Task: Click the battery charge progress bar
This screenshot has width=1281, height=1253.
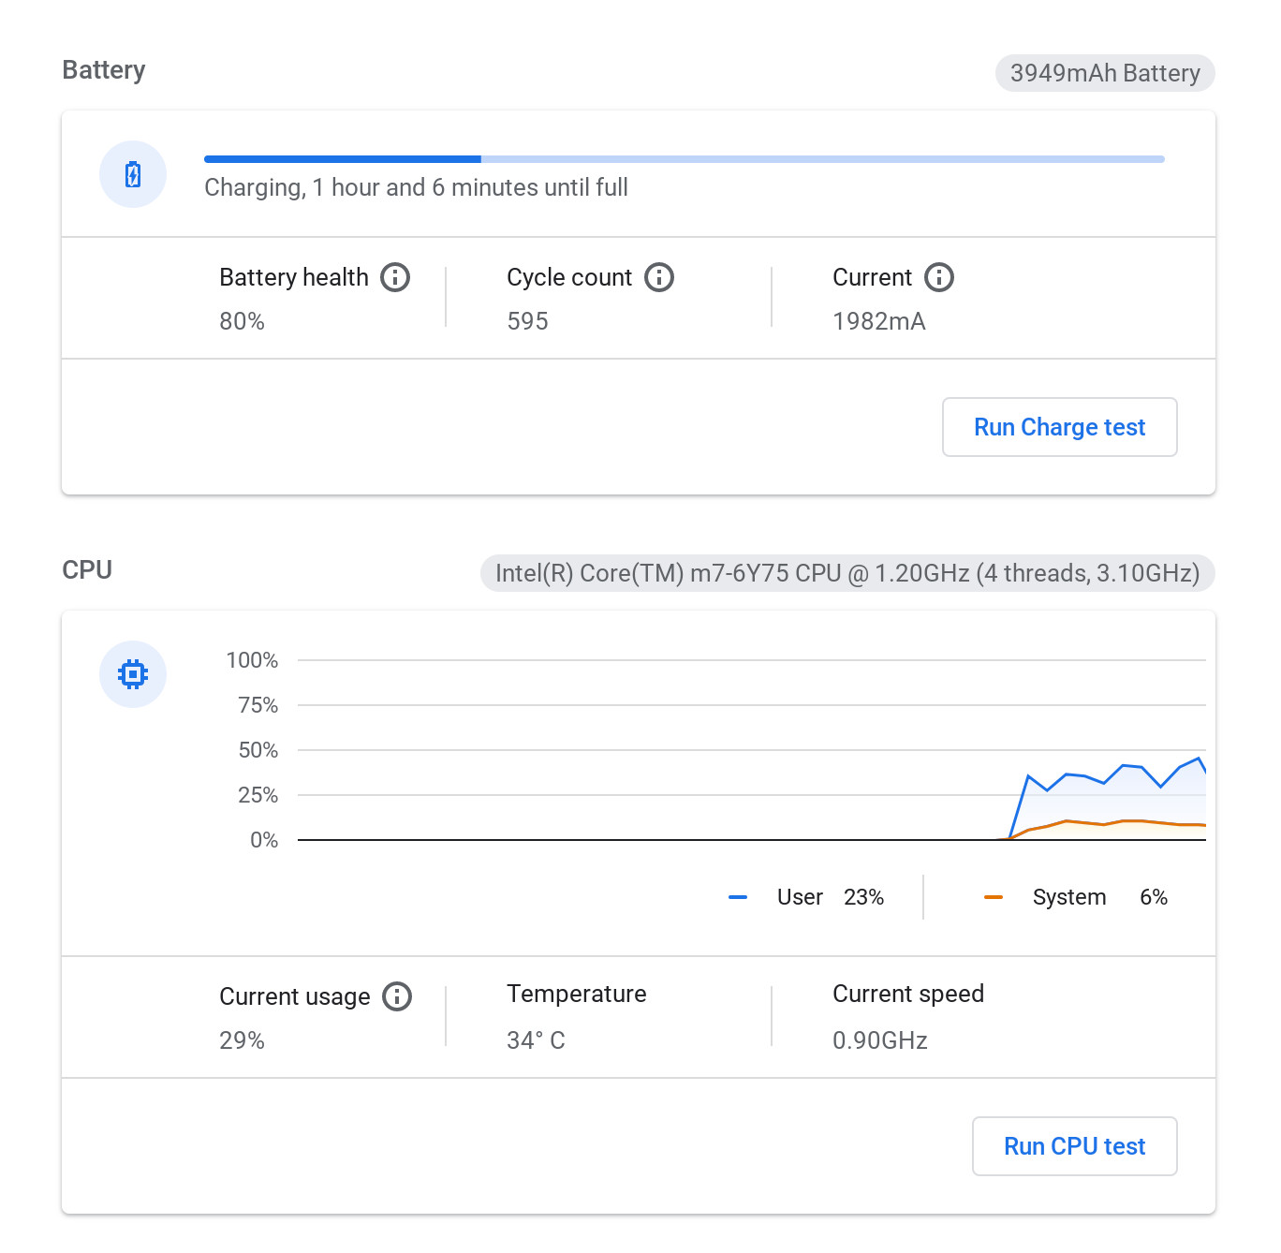Action: tap(685, 159)
